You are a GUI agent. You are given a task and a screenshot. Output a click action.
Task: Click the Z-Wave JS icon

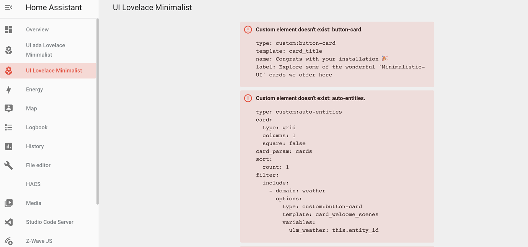coord(8,241)
